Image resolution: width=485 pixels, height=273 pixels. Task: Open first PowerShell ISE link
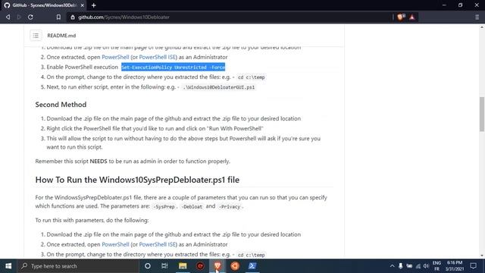click(x=158, y=57)
